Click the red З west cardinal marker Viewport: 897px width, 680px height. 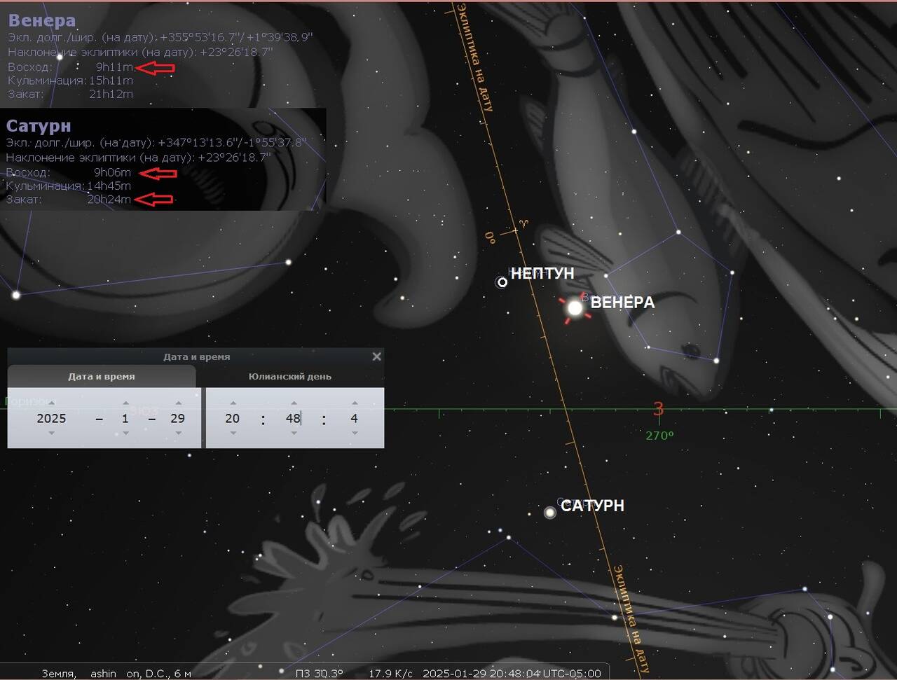click(658, 409)
